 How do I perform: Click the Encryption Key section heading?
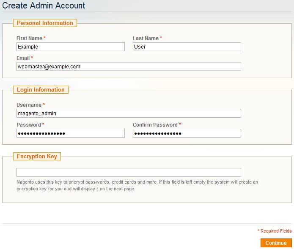point(37,157)
